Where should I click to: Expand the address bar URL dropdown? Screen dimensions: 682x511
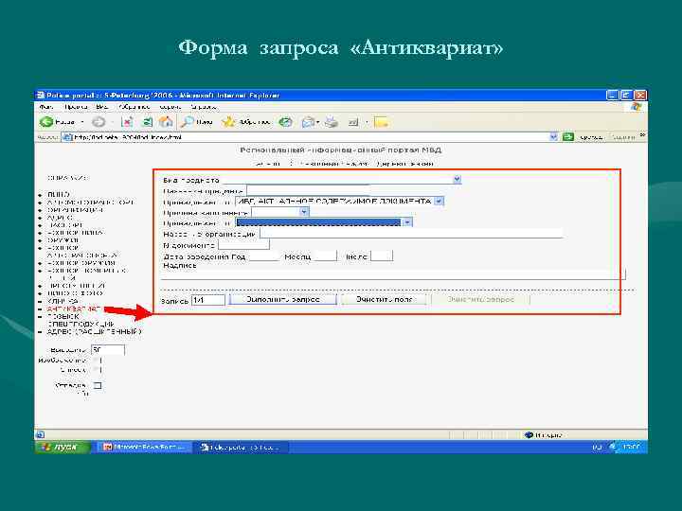[553, 137]
